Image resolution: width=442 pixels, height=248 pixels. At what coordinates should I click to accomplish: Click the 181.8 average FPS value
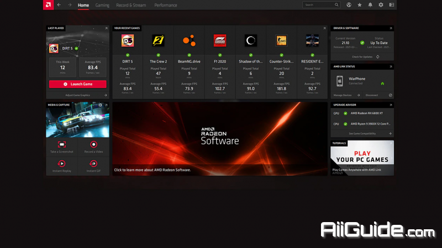tap(281, 89)
